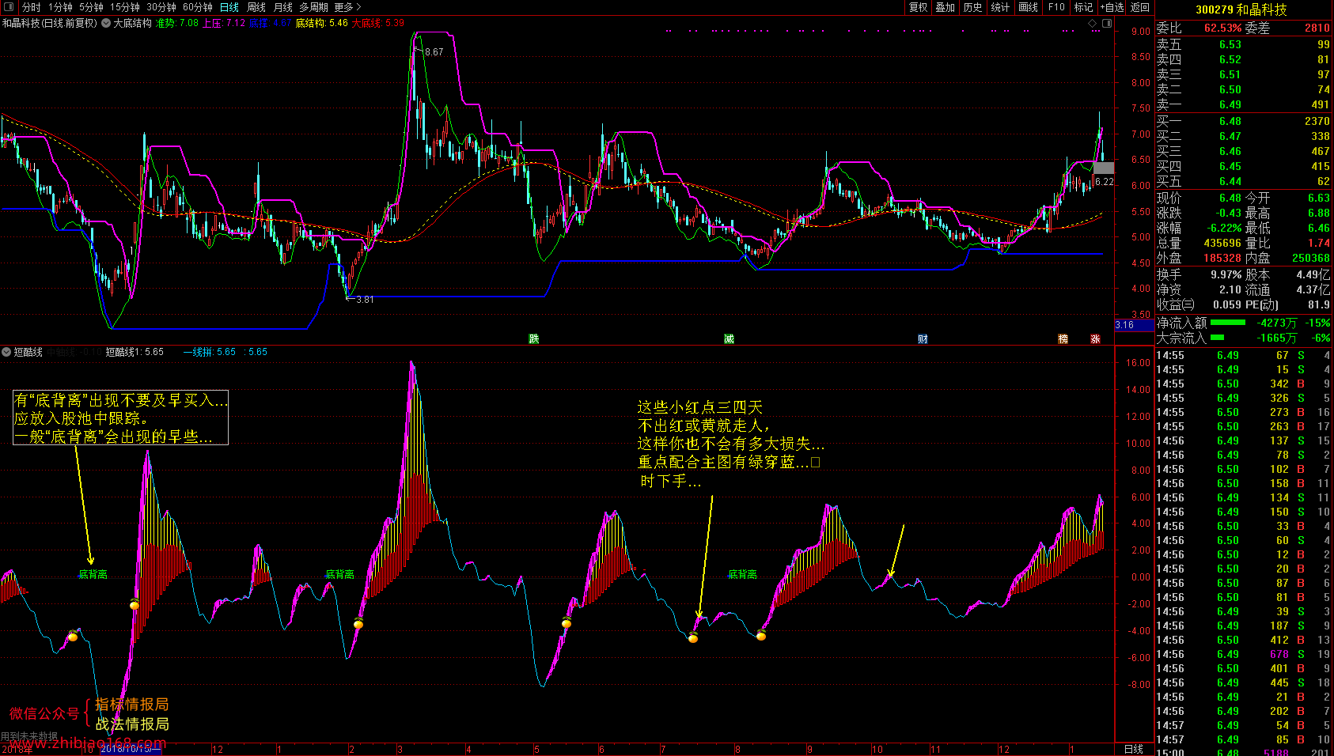The height and width of the screenshot is (756, 1334).
Task: Switch to 5分钟 period tab
Action: click(x=91, y=7)
